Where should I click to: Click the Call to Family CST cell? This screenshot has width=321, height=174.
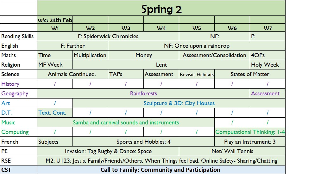[x=161, y=170]
